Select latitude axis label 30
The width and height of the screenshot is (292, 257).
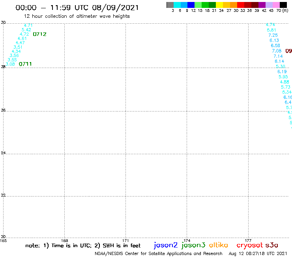click(x=3, y=23)
